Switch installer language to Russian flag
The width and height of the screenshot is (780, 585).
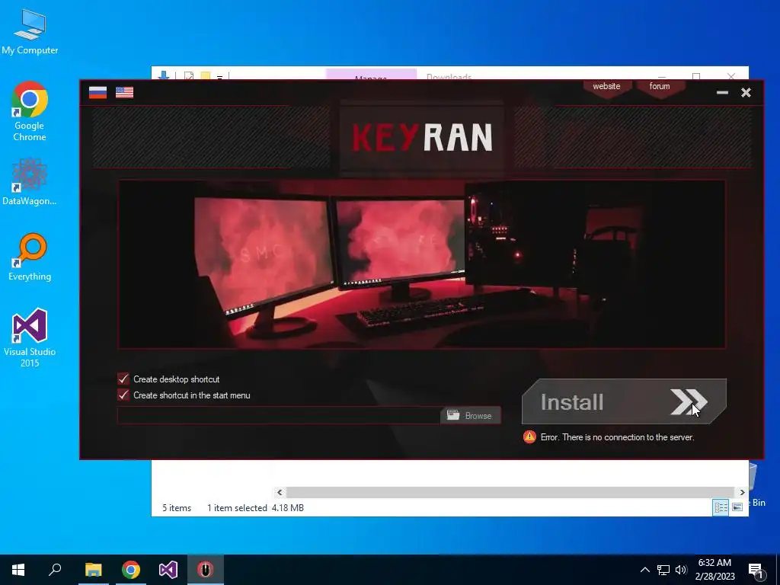point(97,92)
